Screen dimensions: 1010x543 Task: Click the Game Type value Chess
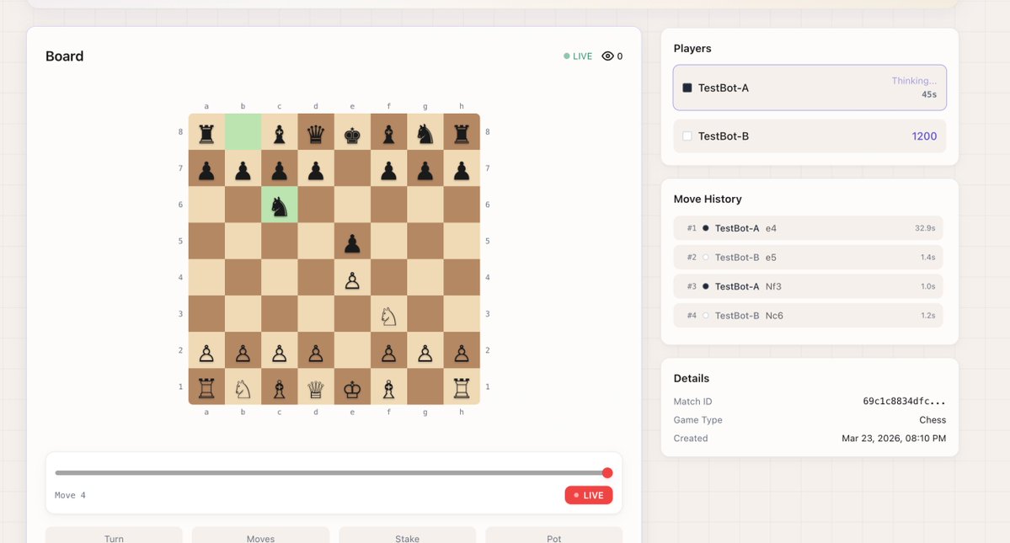coord(933,419)
